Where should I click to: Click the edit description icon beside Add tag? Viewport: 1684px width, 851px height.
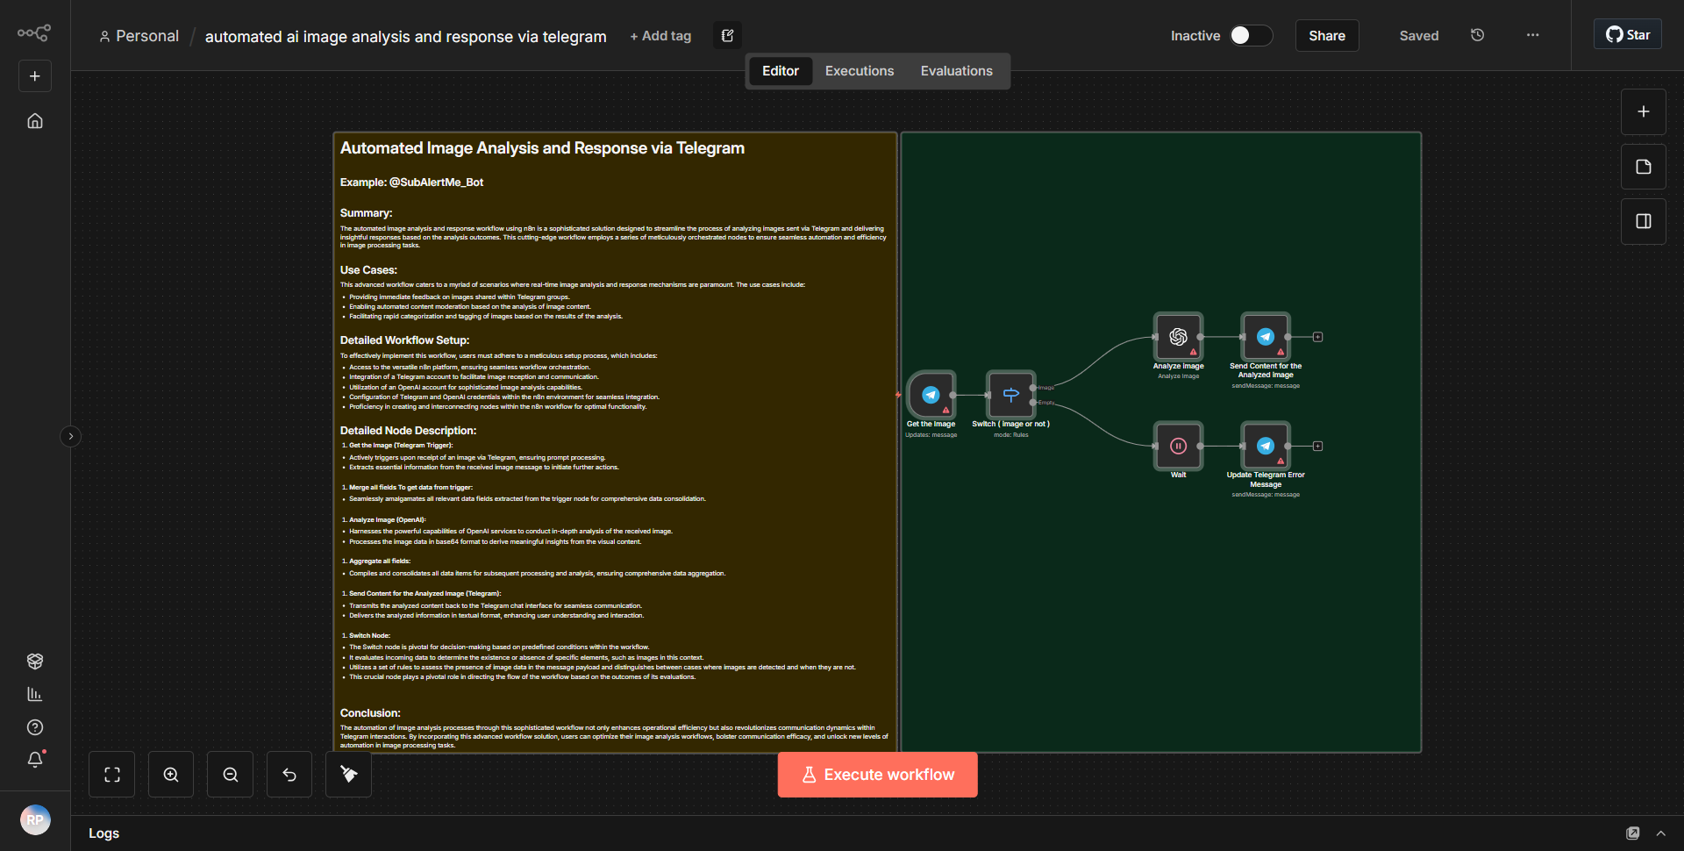tap(727, 35)
